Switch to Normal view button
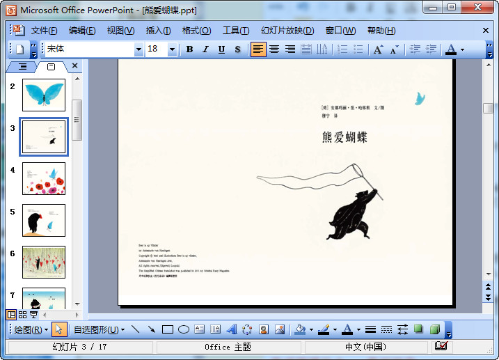Image resolution: width=499 pixels, height=360 pixels. point(11,315)
